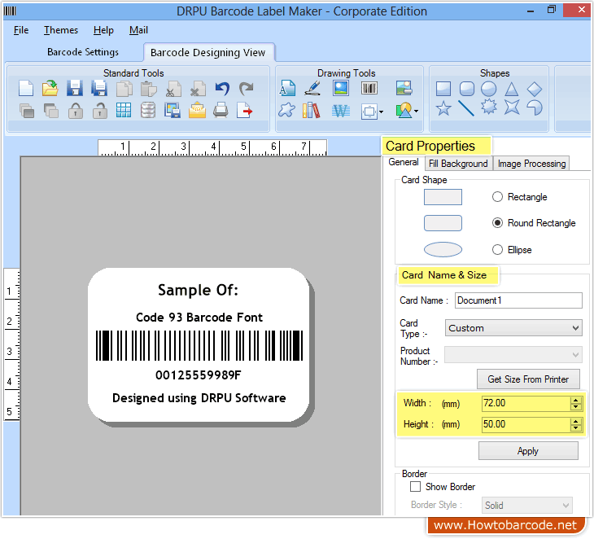
Task: Click the Print printer icon
Action: 221,111
